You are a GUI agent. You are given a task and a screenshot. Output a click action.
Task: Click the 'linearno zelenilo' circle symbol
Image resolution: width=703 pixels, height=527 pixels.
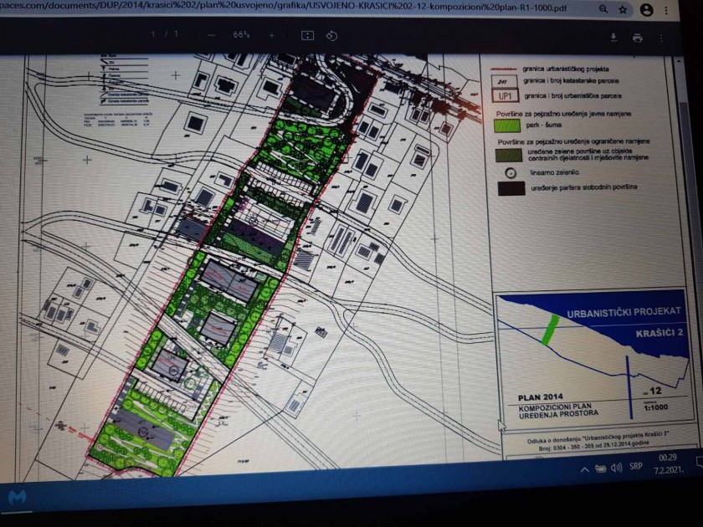pos(511,172)
